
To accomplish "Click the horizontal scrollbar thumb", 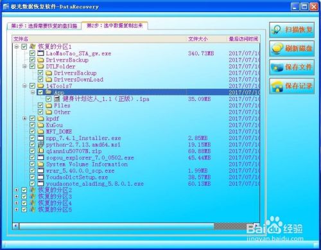I will click(116, 226).
